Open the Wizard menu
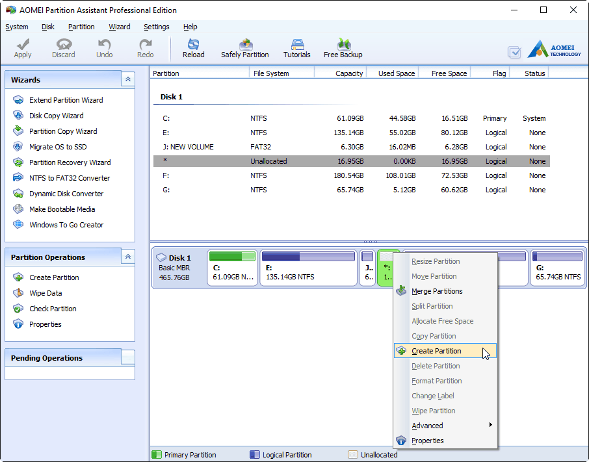Screen dimensions: 589x462 point(120,27)
